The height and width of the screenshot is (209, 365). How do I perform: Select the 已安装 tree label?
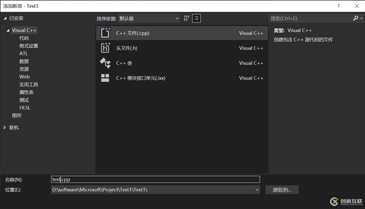[16, 18]
